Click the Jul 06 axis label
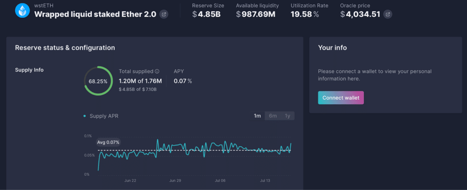This screenshot has height=190, width=467. point(220,180)
